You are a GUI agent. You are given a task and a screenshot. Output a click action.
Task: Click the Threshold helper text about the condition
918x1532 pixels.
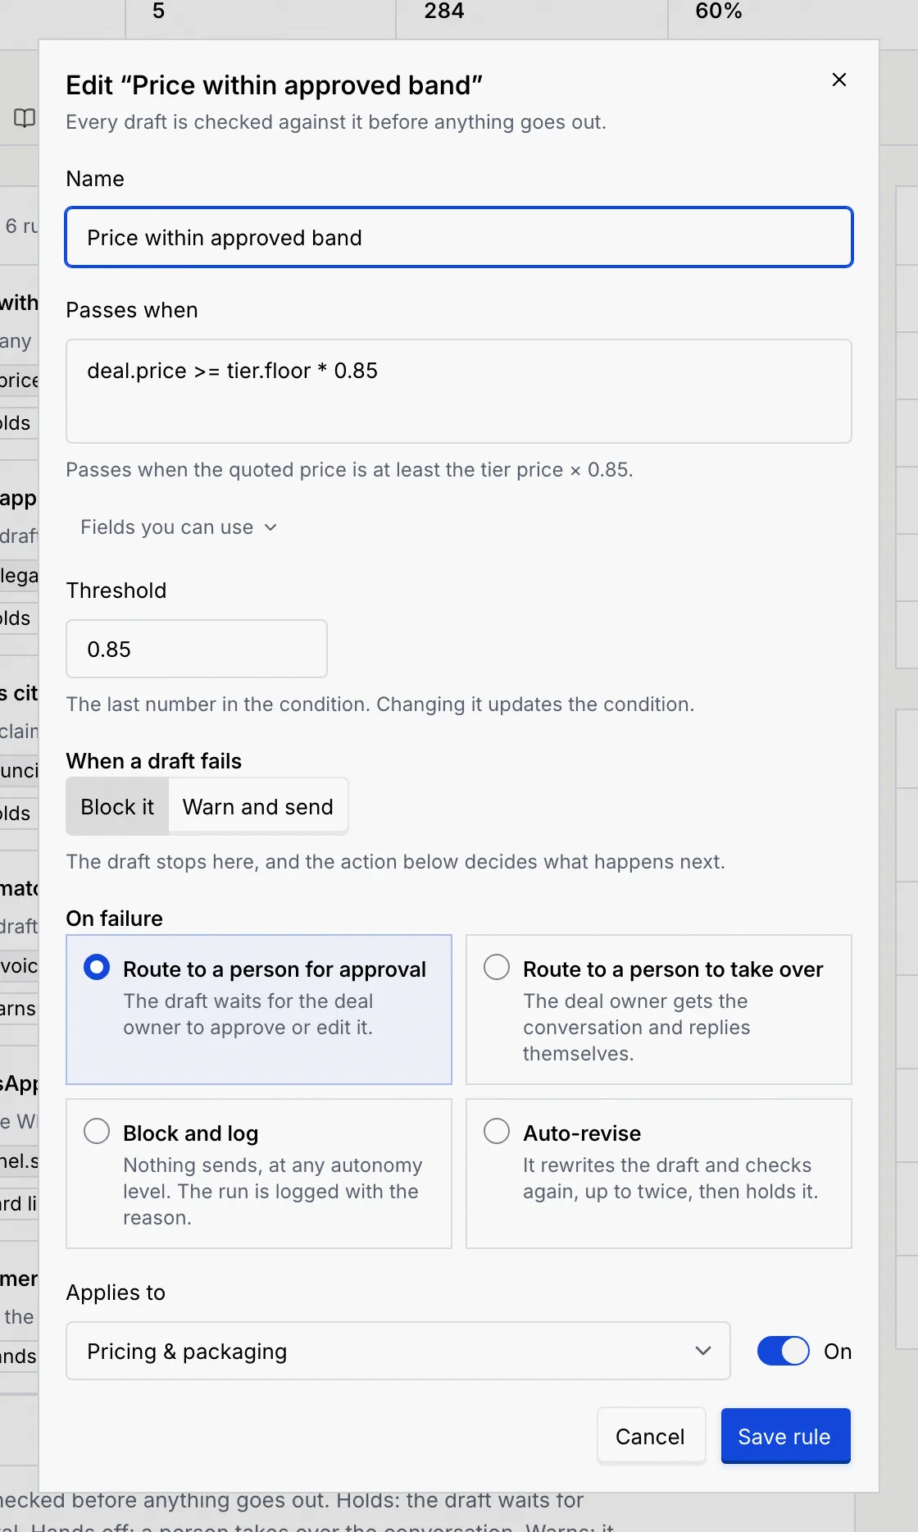coord(380,704)
